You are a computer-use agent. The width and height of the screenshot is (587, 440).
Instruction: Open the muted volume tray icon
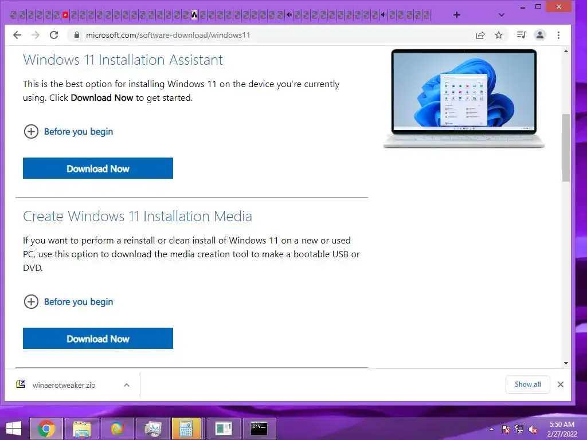533,429
